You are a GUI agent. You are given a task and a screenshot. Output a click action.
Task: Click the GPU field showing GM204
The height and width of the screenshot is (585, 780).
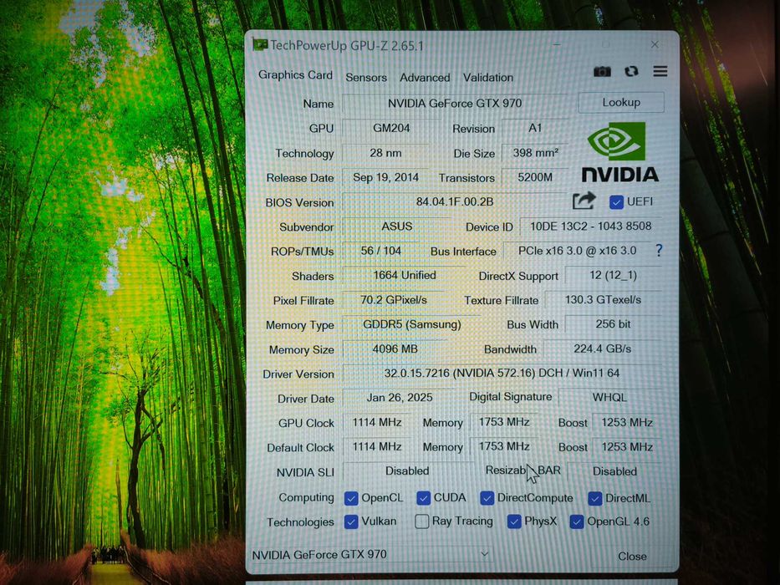point(391,129)
